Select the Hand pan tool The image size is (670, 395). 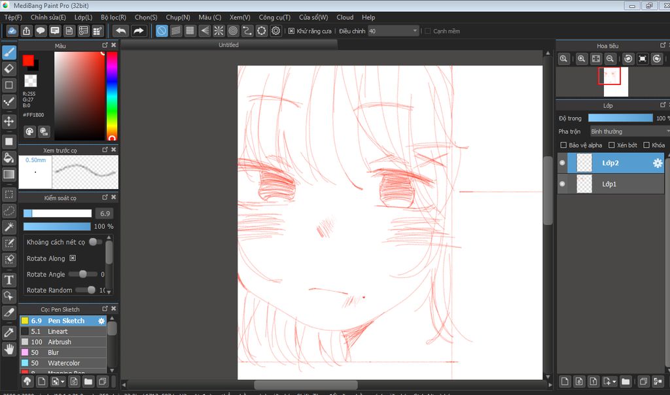[9, 350]
